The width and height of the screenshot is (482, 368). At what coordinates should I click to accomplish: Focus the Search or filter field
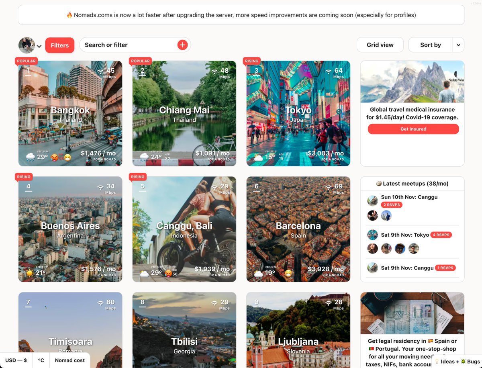(x=135, y=45)
